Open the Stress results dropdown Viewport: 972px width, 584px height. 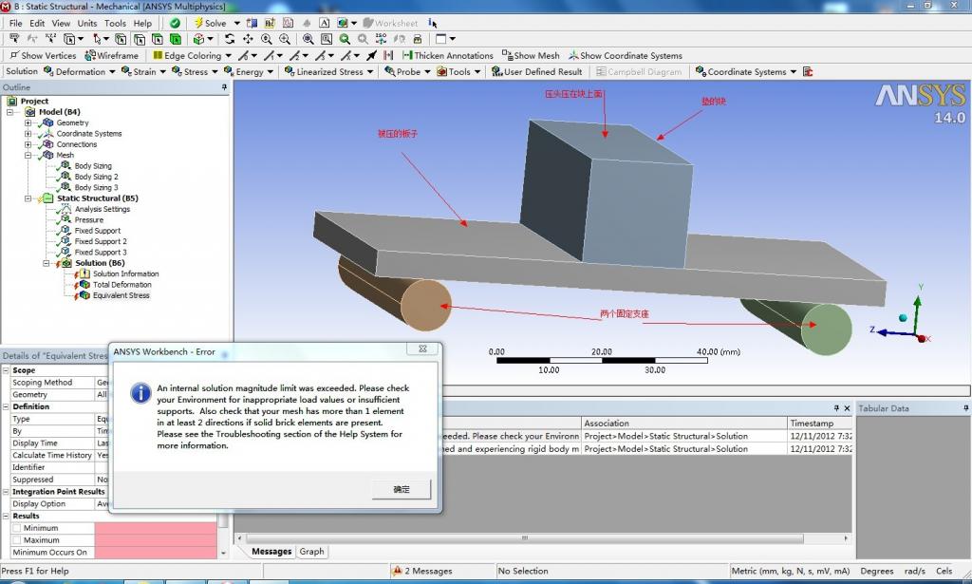click(x=196, y=71)
